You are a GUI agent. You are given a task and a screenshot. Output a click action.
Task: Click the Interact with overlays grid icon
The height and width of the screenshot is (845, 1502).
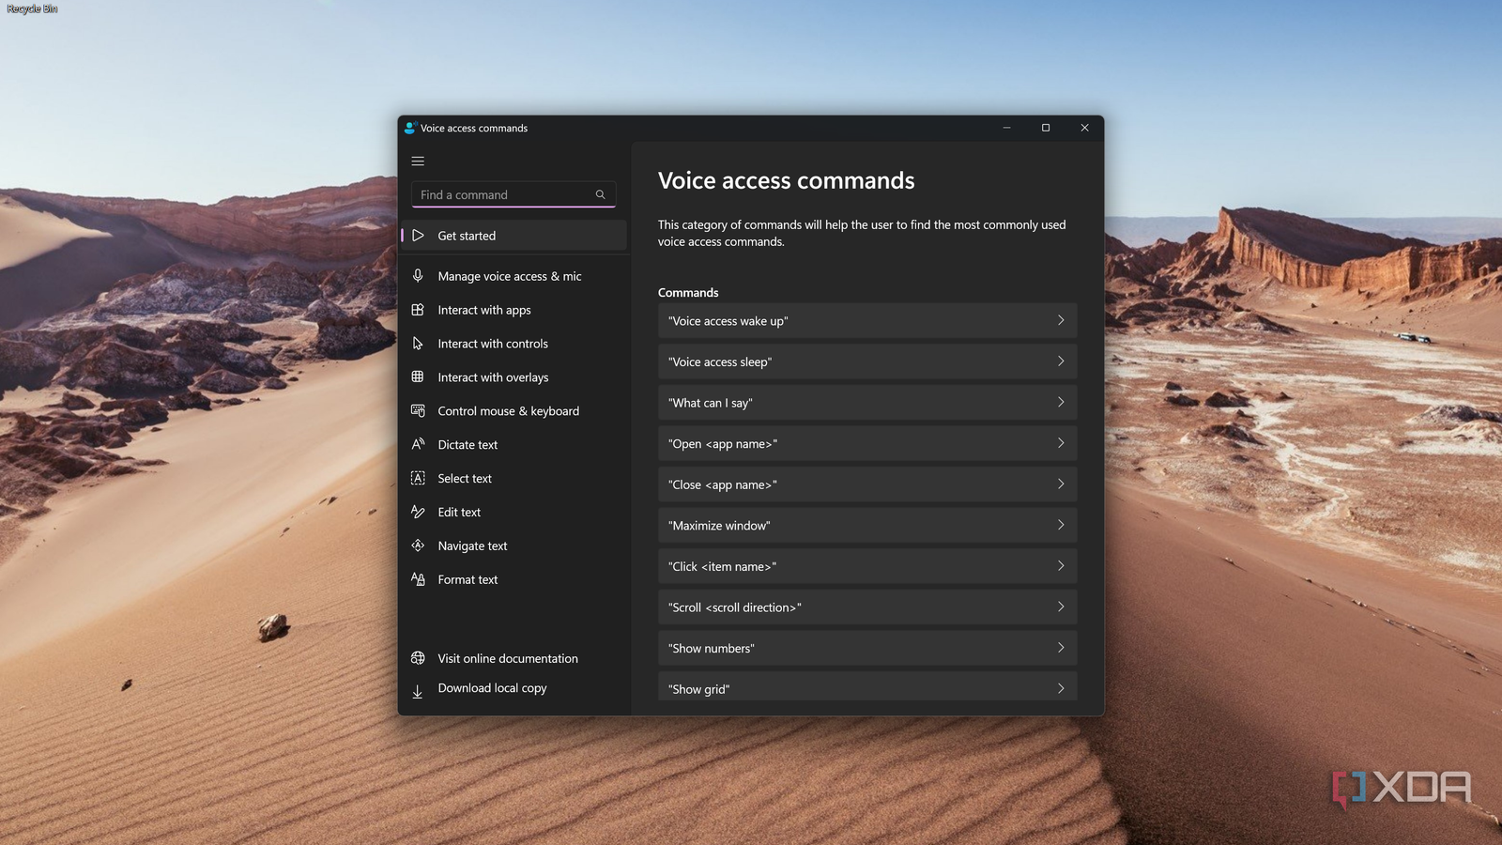coord(418,376)
